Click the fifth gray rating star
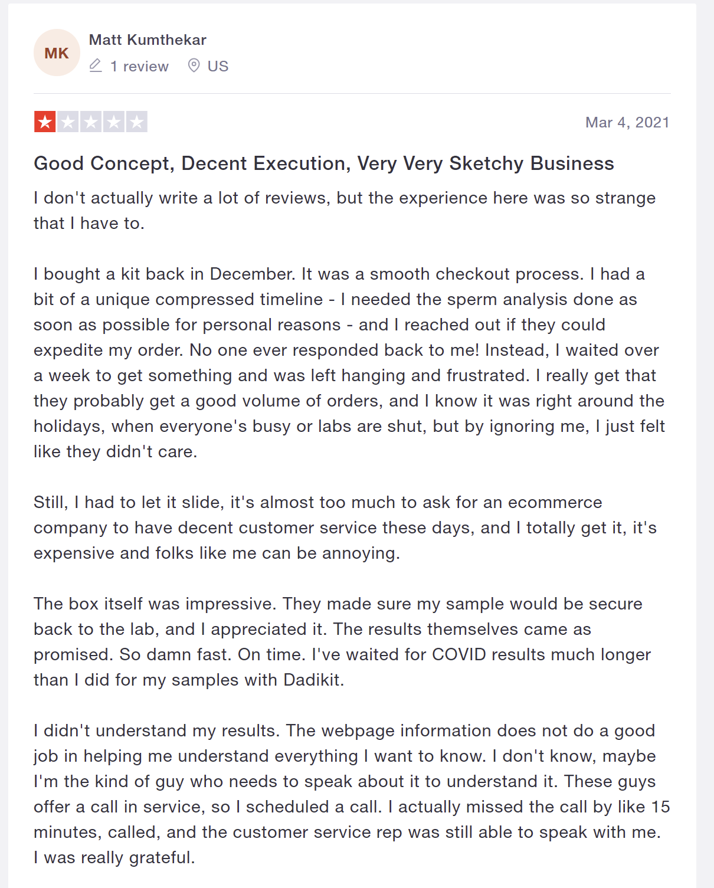The width and height of the screenshot is (714, 888). coord(136,122)
